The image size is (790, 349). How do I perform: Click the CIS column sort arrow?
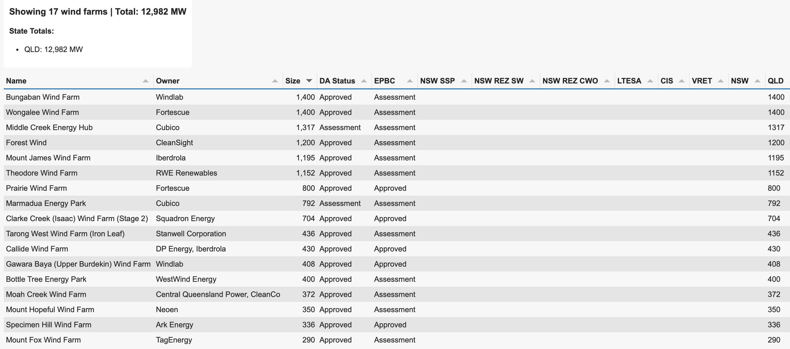pos(681,81)
